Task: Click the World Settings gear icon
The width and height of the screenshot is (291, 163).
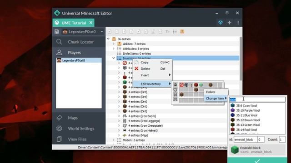Action: 59,128
